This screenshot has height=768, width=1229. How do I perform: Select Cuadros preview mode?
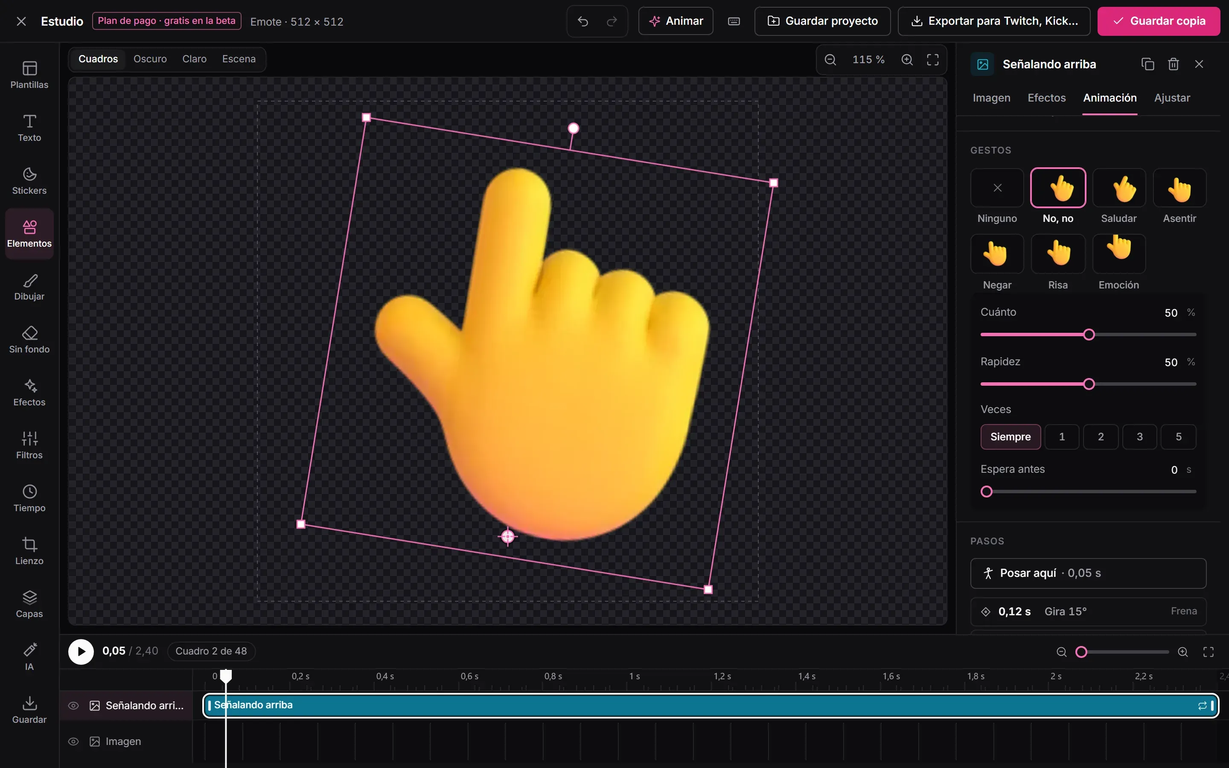[x=98, y=59]
